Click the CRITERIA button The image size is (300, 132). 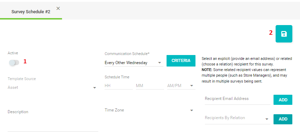(181, 61)
